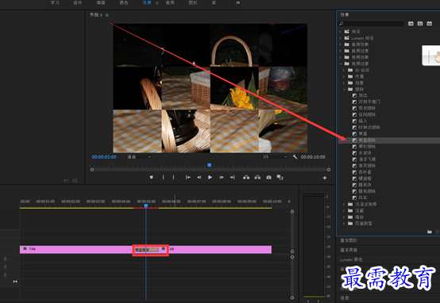This screenshot has height=303, width=440.
Task: Open the program monitor wrench settings
Action: click(295, 157)
